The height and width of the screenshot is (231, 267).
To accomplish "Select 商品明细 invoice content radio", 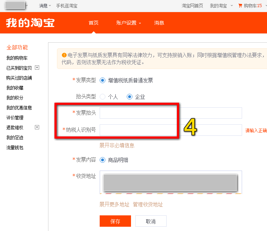I will (x=103, y=160).
